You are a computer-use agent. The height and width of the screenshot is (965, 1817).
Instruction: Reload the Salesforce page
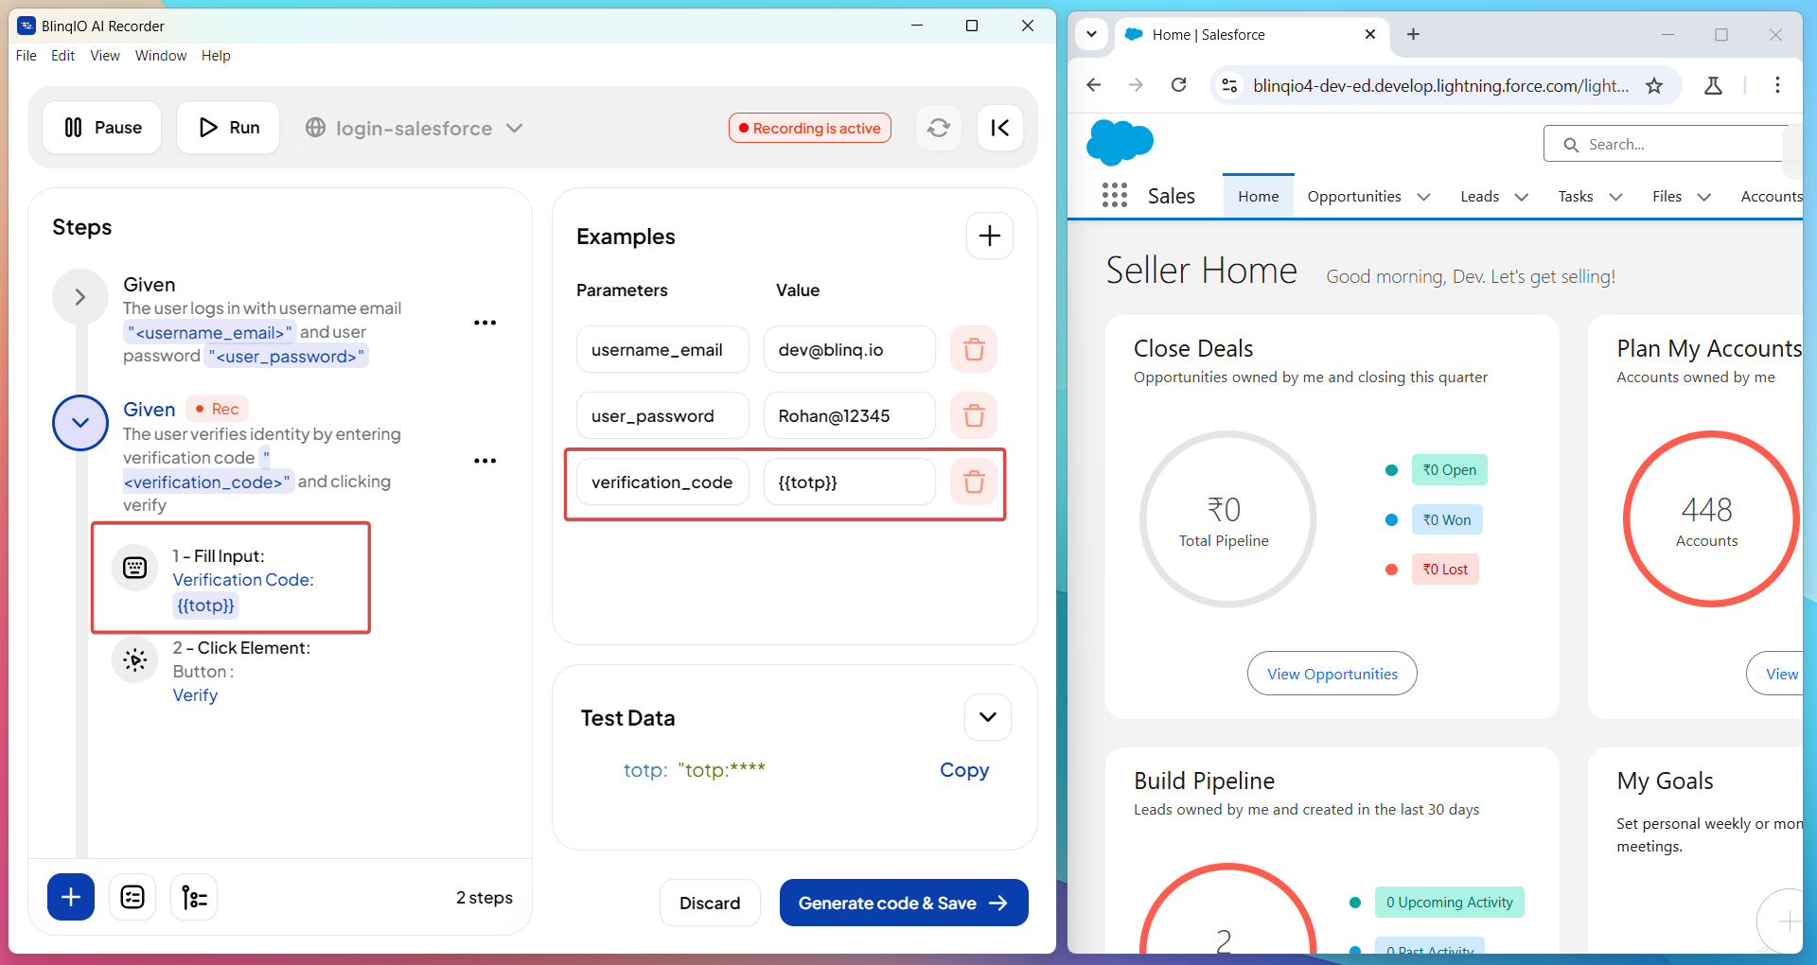coord(1179,85)
